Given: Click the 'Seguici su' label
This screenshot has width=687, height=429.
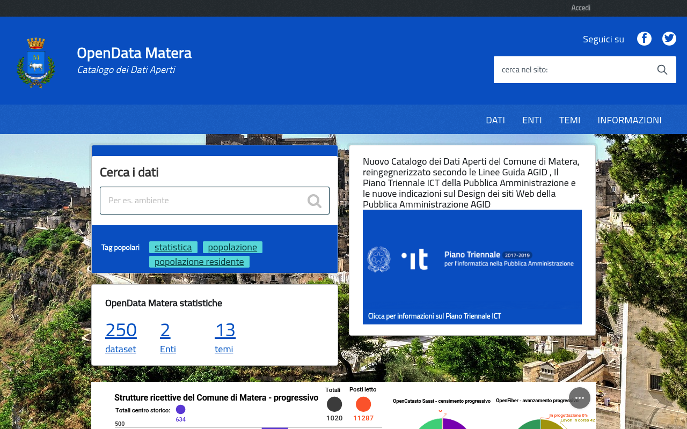Looking at the screenshot, I should pos(603,39).
